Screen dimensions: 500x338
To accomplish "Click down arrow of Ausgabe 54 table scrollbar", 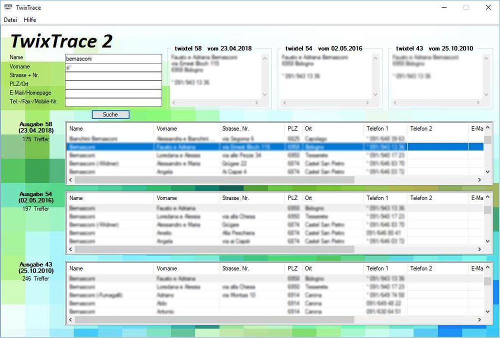I will [487, 241].
